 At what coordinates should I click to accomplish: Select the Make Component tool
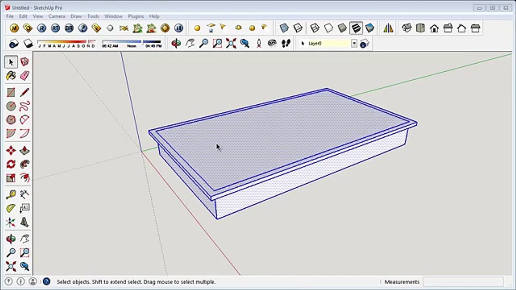click(25, 62)
